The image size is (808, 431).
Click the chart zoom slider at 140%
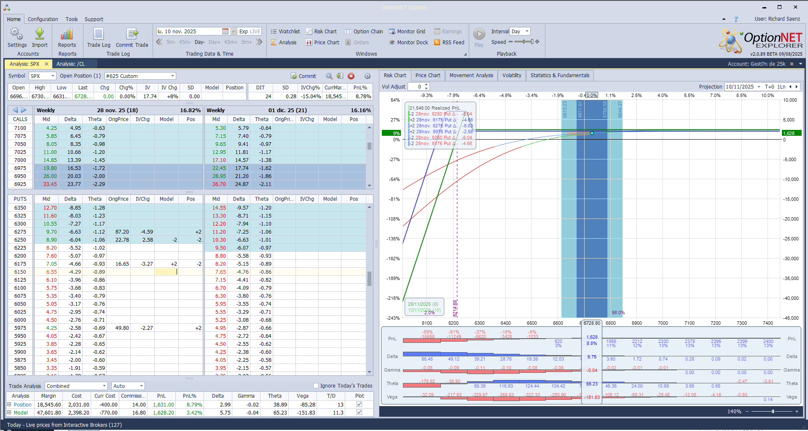pyautogui.click(x=772, y=411)
